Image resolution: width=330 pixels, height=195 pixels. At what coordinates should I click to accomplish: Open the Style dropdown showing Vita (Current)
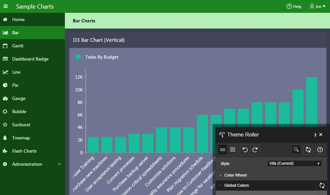click(294, 163)
